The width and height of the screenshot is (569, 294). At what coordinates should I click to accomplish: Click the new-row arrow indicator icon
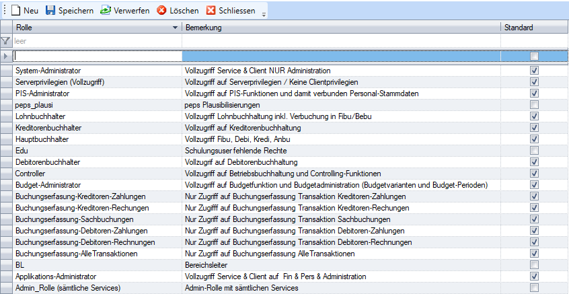tap(5, 57)
